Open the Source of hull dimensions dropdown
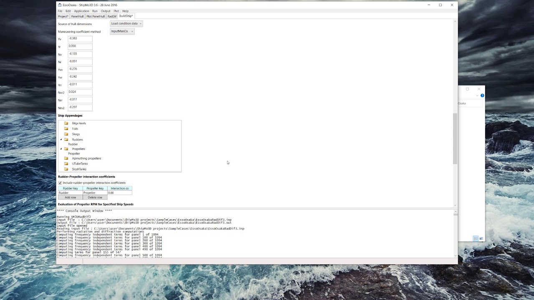The image size is (534, 300). pyautogui.click(x=126, y=24)
